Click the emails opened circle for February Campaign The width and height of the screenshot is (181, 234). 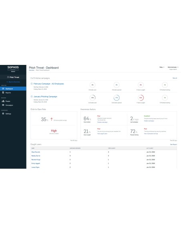117,85
